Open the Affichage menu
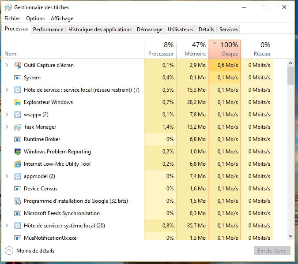Screen dimensions: 298x264 (x=62, y=19)
